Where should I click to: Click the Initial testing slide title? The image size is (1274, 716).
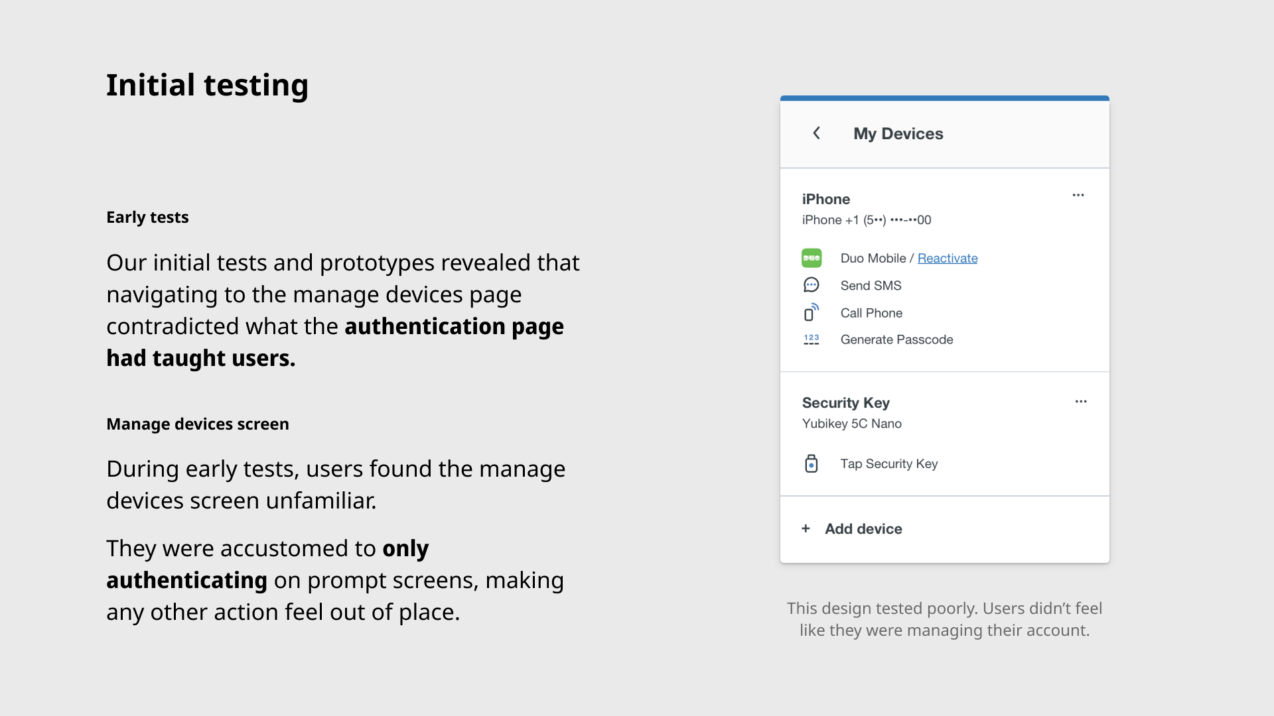[207, 85]
